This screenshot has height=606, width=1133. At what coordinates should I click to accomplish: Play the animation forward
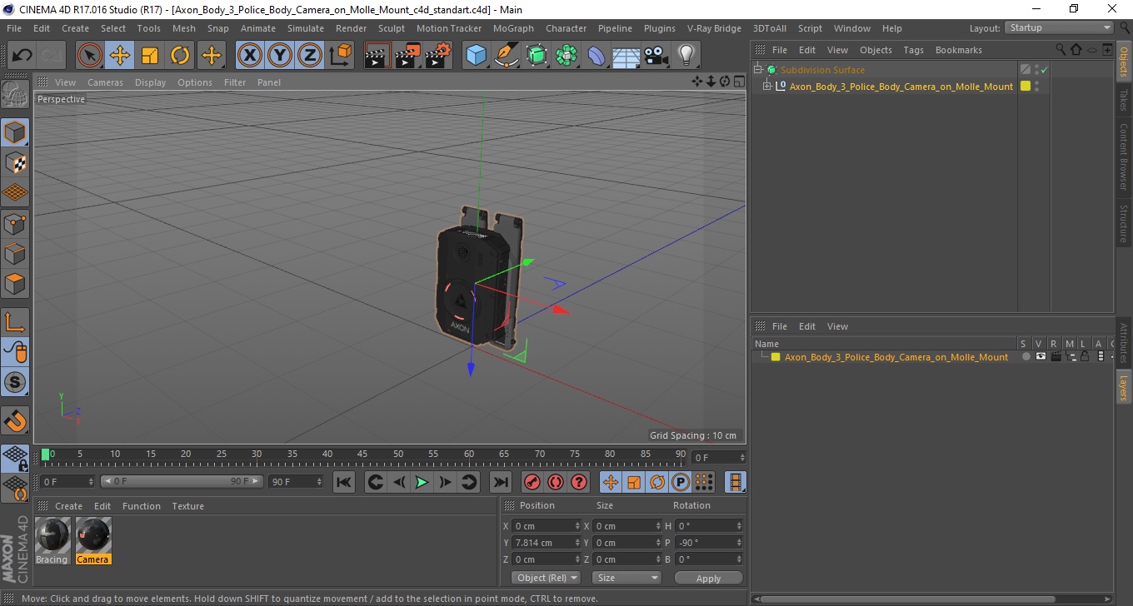pyautogui.click(x=422, y=482)
